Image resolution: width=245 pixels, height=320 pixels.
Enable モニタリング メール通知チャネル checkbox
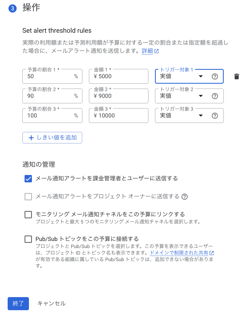pyautogui.click(x=28, y=215)
